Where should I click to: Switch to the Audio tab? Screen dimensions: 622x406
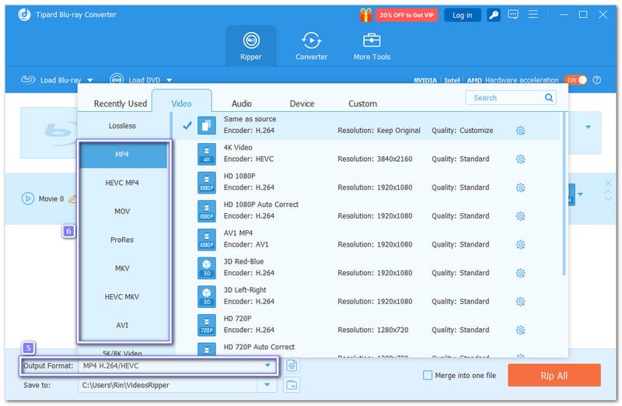[x=242, y=103]
